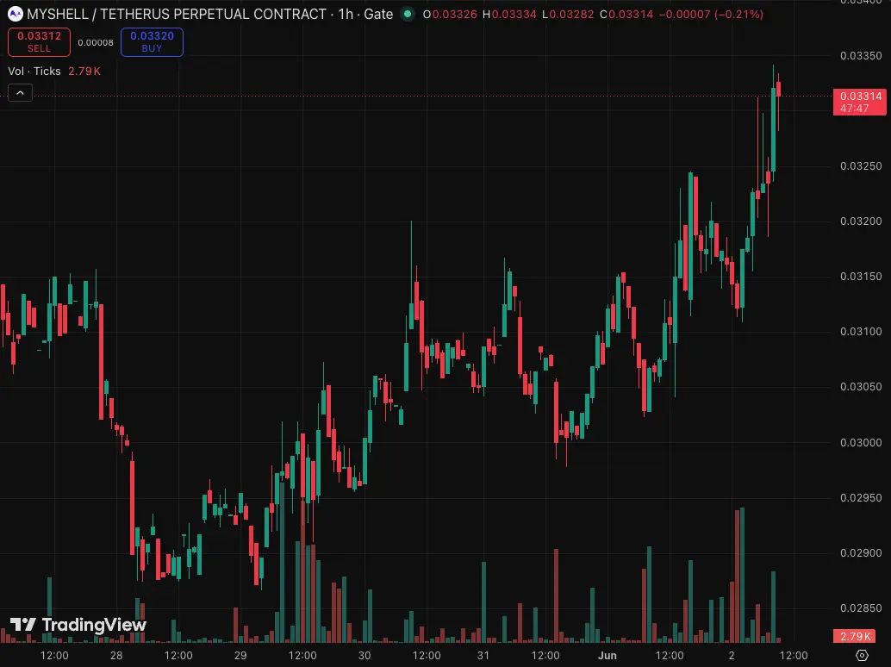891x667 pixels.
Task: Click the 0.02900 price axis label
Action: click(861, 552)
